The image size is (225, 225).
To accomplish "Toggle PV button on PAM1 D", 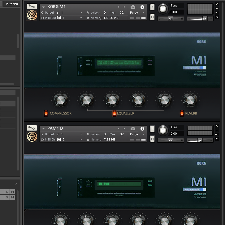I will pyautogui.click(x=217, y=139).
